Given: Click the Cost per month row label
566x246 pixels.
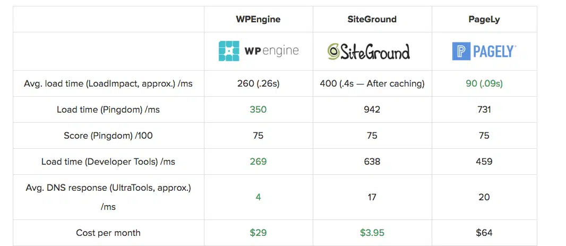Looking at the screenshot, I should [x=108, y=233].
